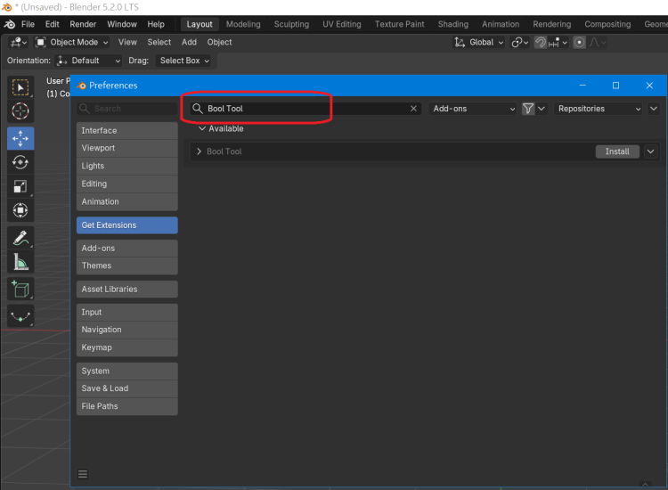This screenshot has height=490, width=668.
Task: Open Object Mode dropdown
Action: point(71,42)
